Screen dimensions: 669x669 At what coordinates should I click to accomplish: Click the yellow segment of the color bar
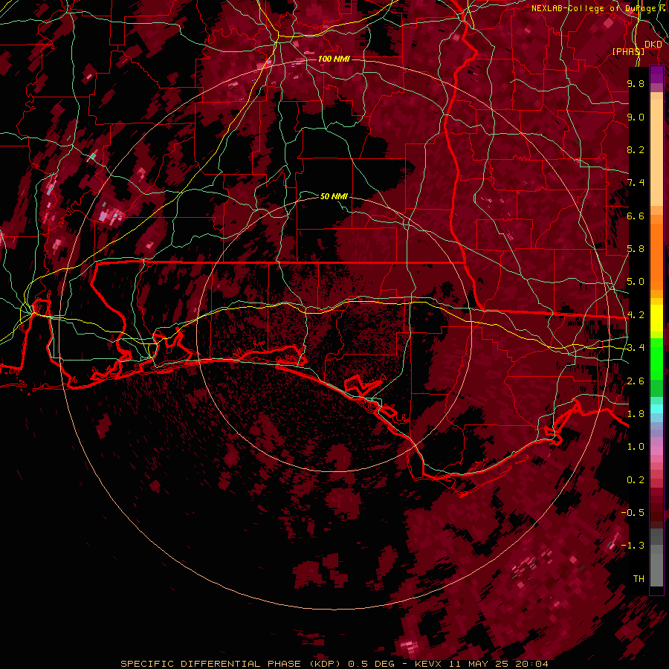[656, 318]
